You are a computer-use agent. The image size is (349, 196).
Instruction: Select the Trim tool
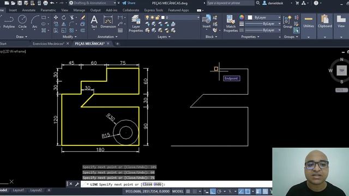click(71, 17)
